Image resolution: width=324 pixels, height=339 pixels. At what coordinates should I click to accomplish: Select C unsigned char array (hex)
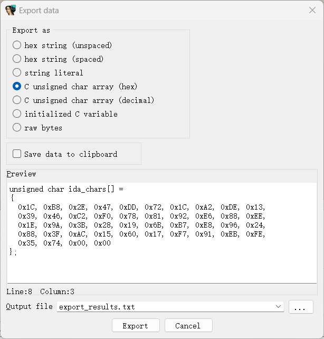(17, 86)
